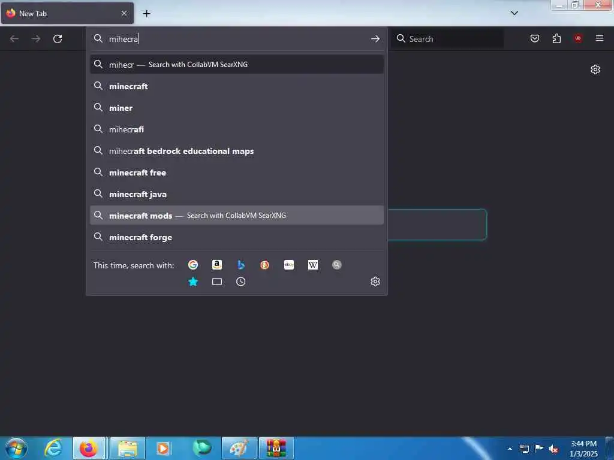614x460 pixels.
Task: Open a new tab with plus button
Action: coord(146,14)
